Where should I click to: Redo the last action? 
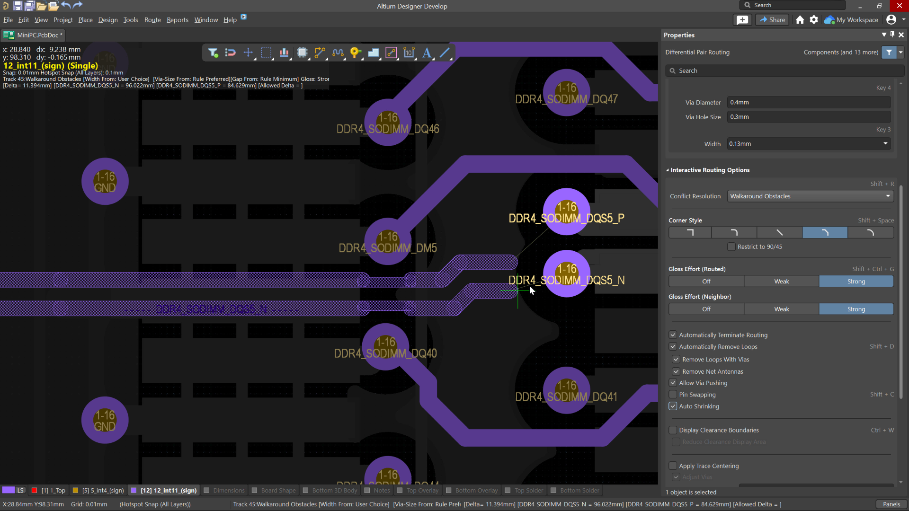point(78,5)
